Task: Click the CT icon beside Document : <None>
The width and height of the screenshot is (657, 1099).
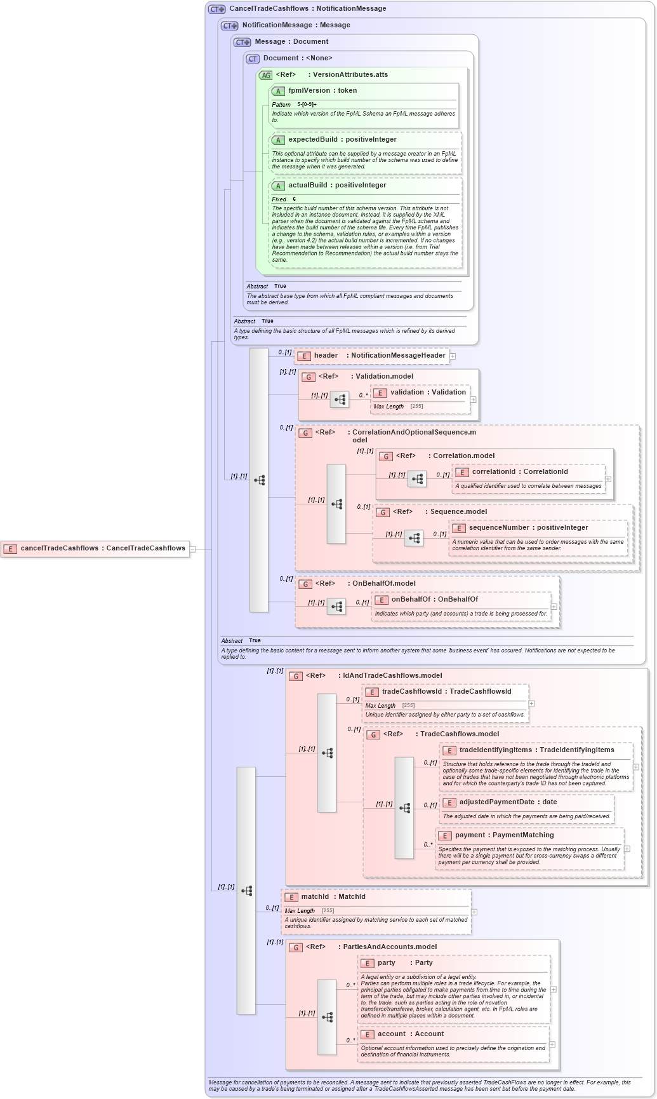Action: click(x=253, y=58)
